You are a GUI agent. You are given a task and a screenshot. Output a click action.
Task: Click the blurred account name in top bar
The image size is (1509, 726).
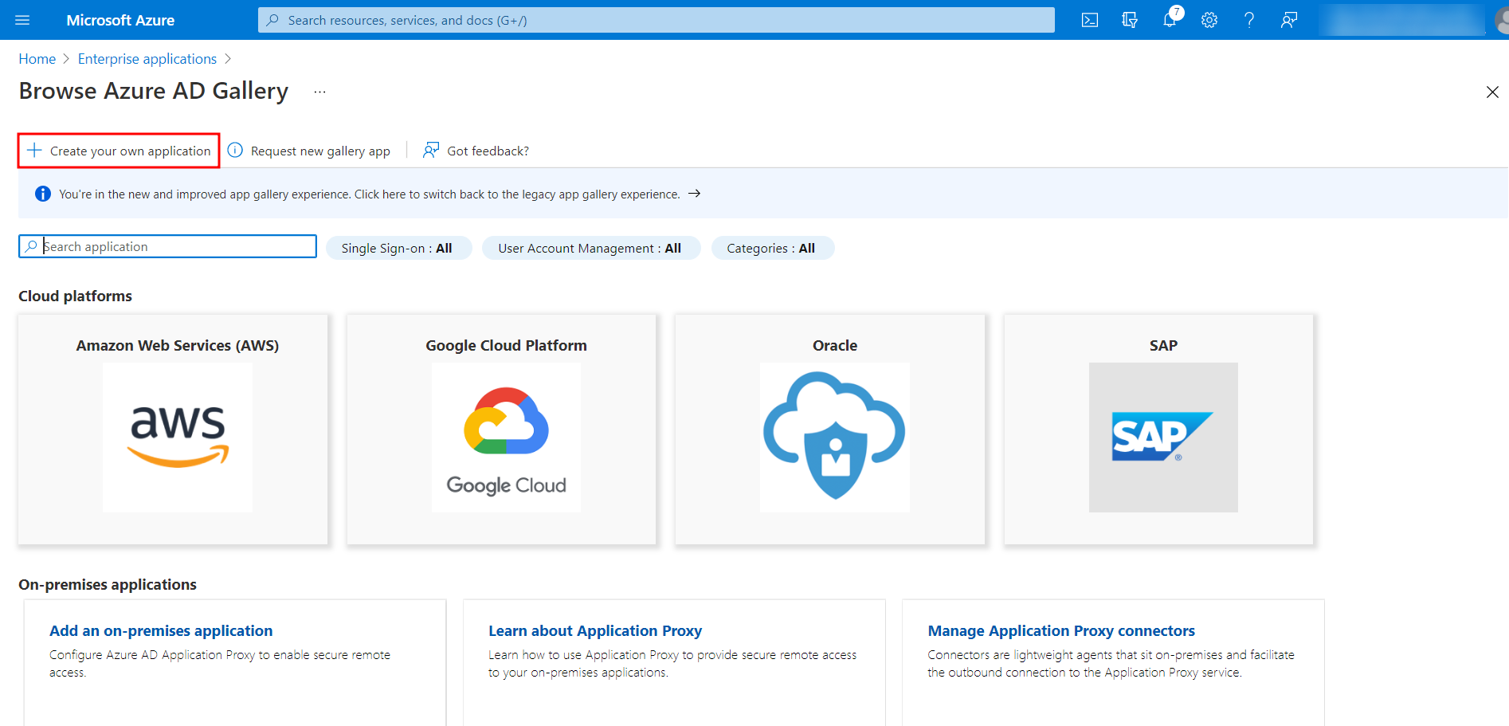pos(1401,20)
